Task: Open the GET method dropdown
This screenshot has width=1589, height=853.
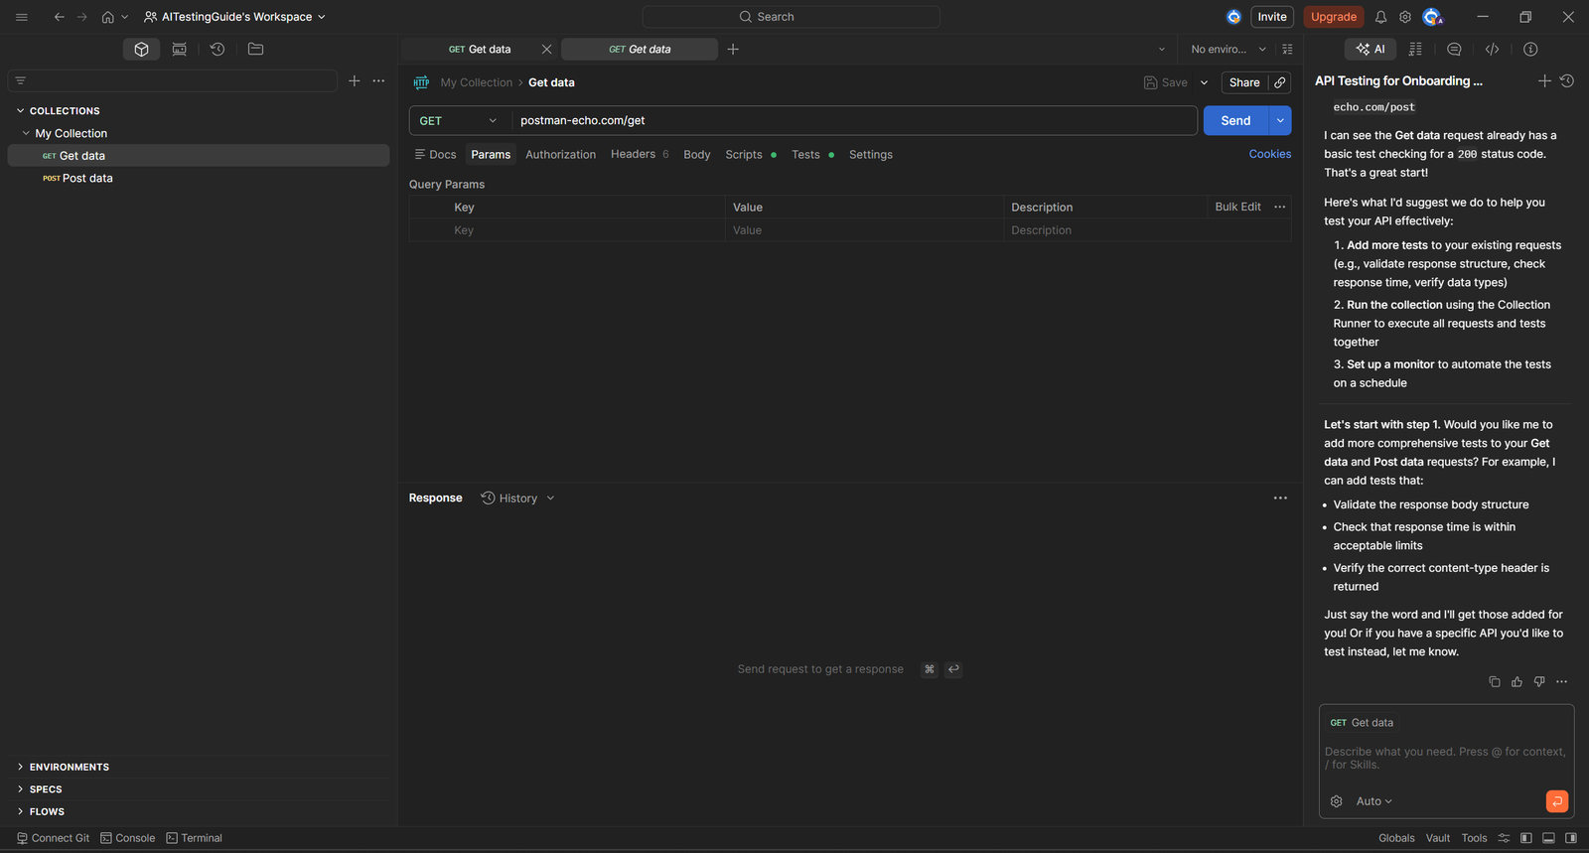Action: [x=459, y=120]
